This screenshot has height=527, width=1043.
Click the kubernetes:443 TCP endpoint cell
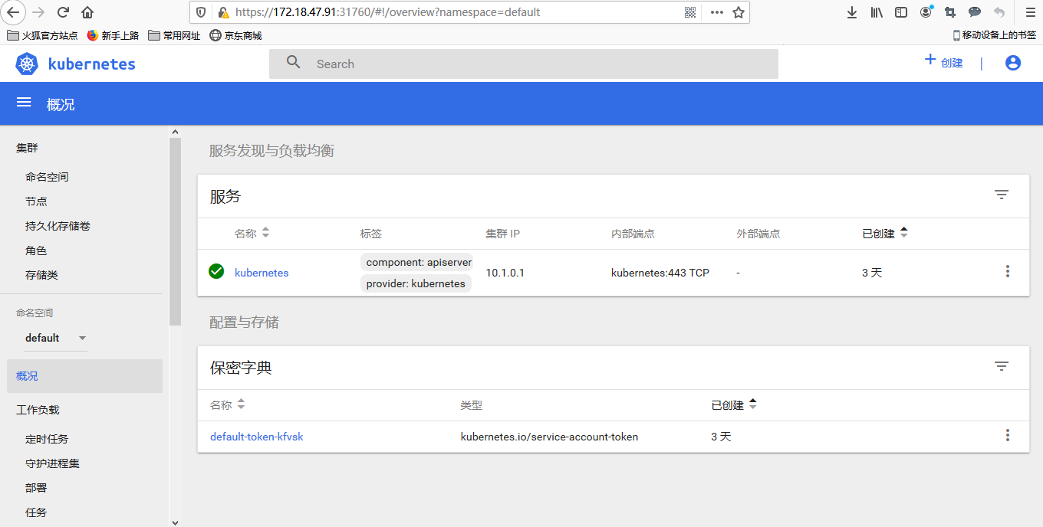(660, 273)
